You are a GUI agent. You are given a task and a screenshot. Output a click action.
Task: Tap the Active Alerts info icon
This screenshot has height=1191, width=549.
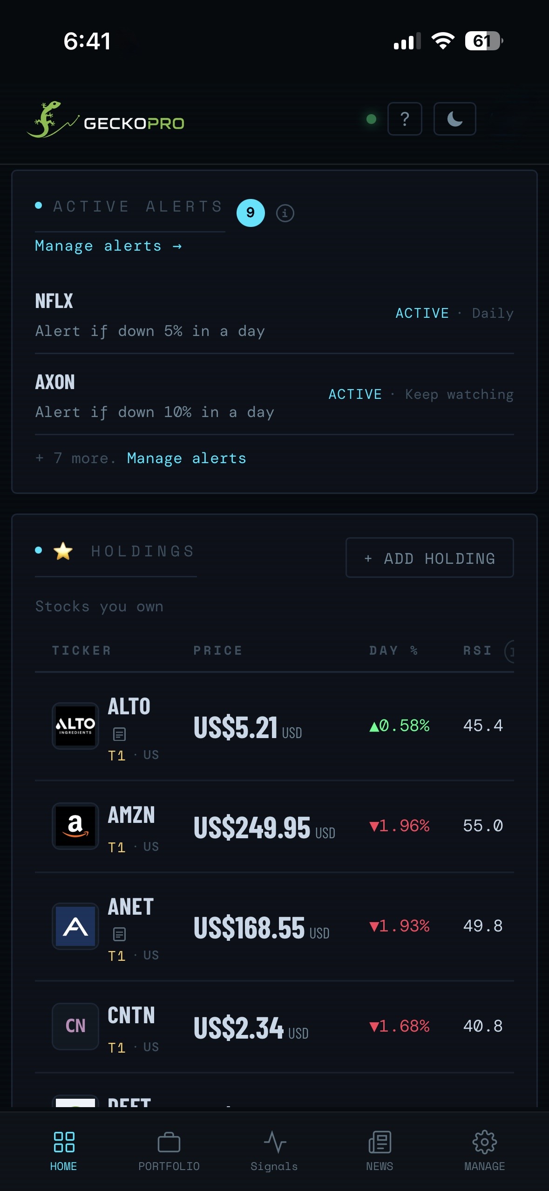(285, 213)
